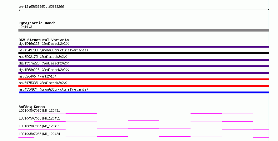The image size is (278, 141).
Task: Click the chr12:65633265..65633266 coordinate label
Action: point(41,7)
